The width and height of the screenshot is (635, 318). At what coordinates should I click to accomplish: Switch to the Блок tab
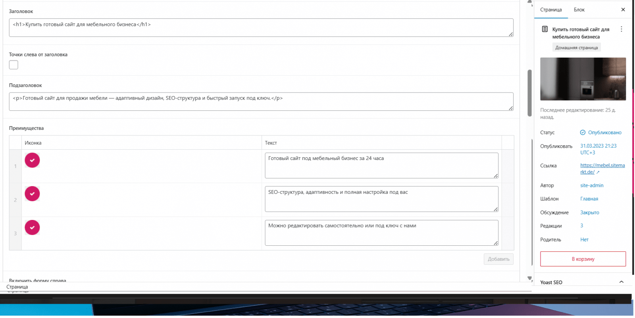point(579,10)
